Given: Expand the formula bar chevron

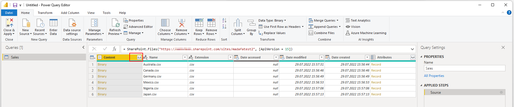Looking at the screenshot, I should pos(412,49).
